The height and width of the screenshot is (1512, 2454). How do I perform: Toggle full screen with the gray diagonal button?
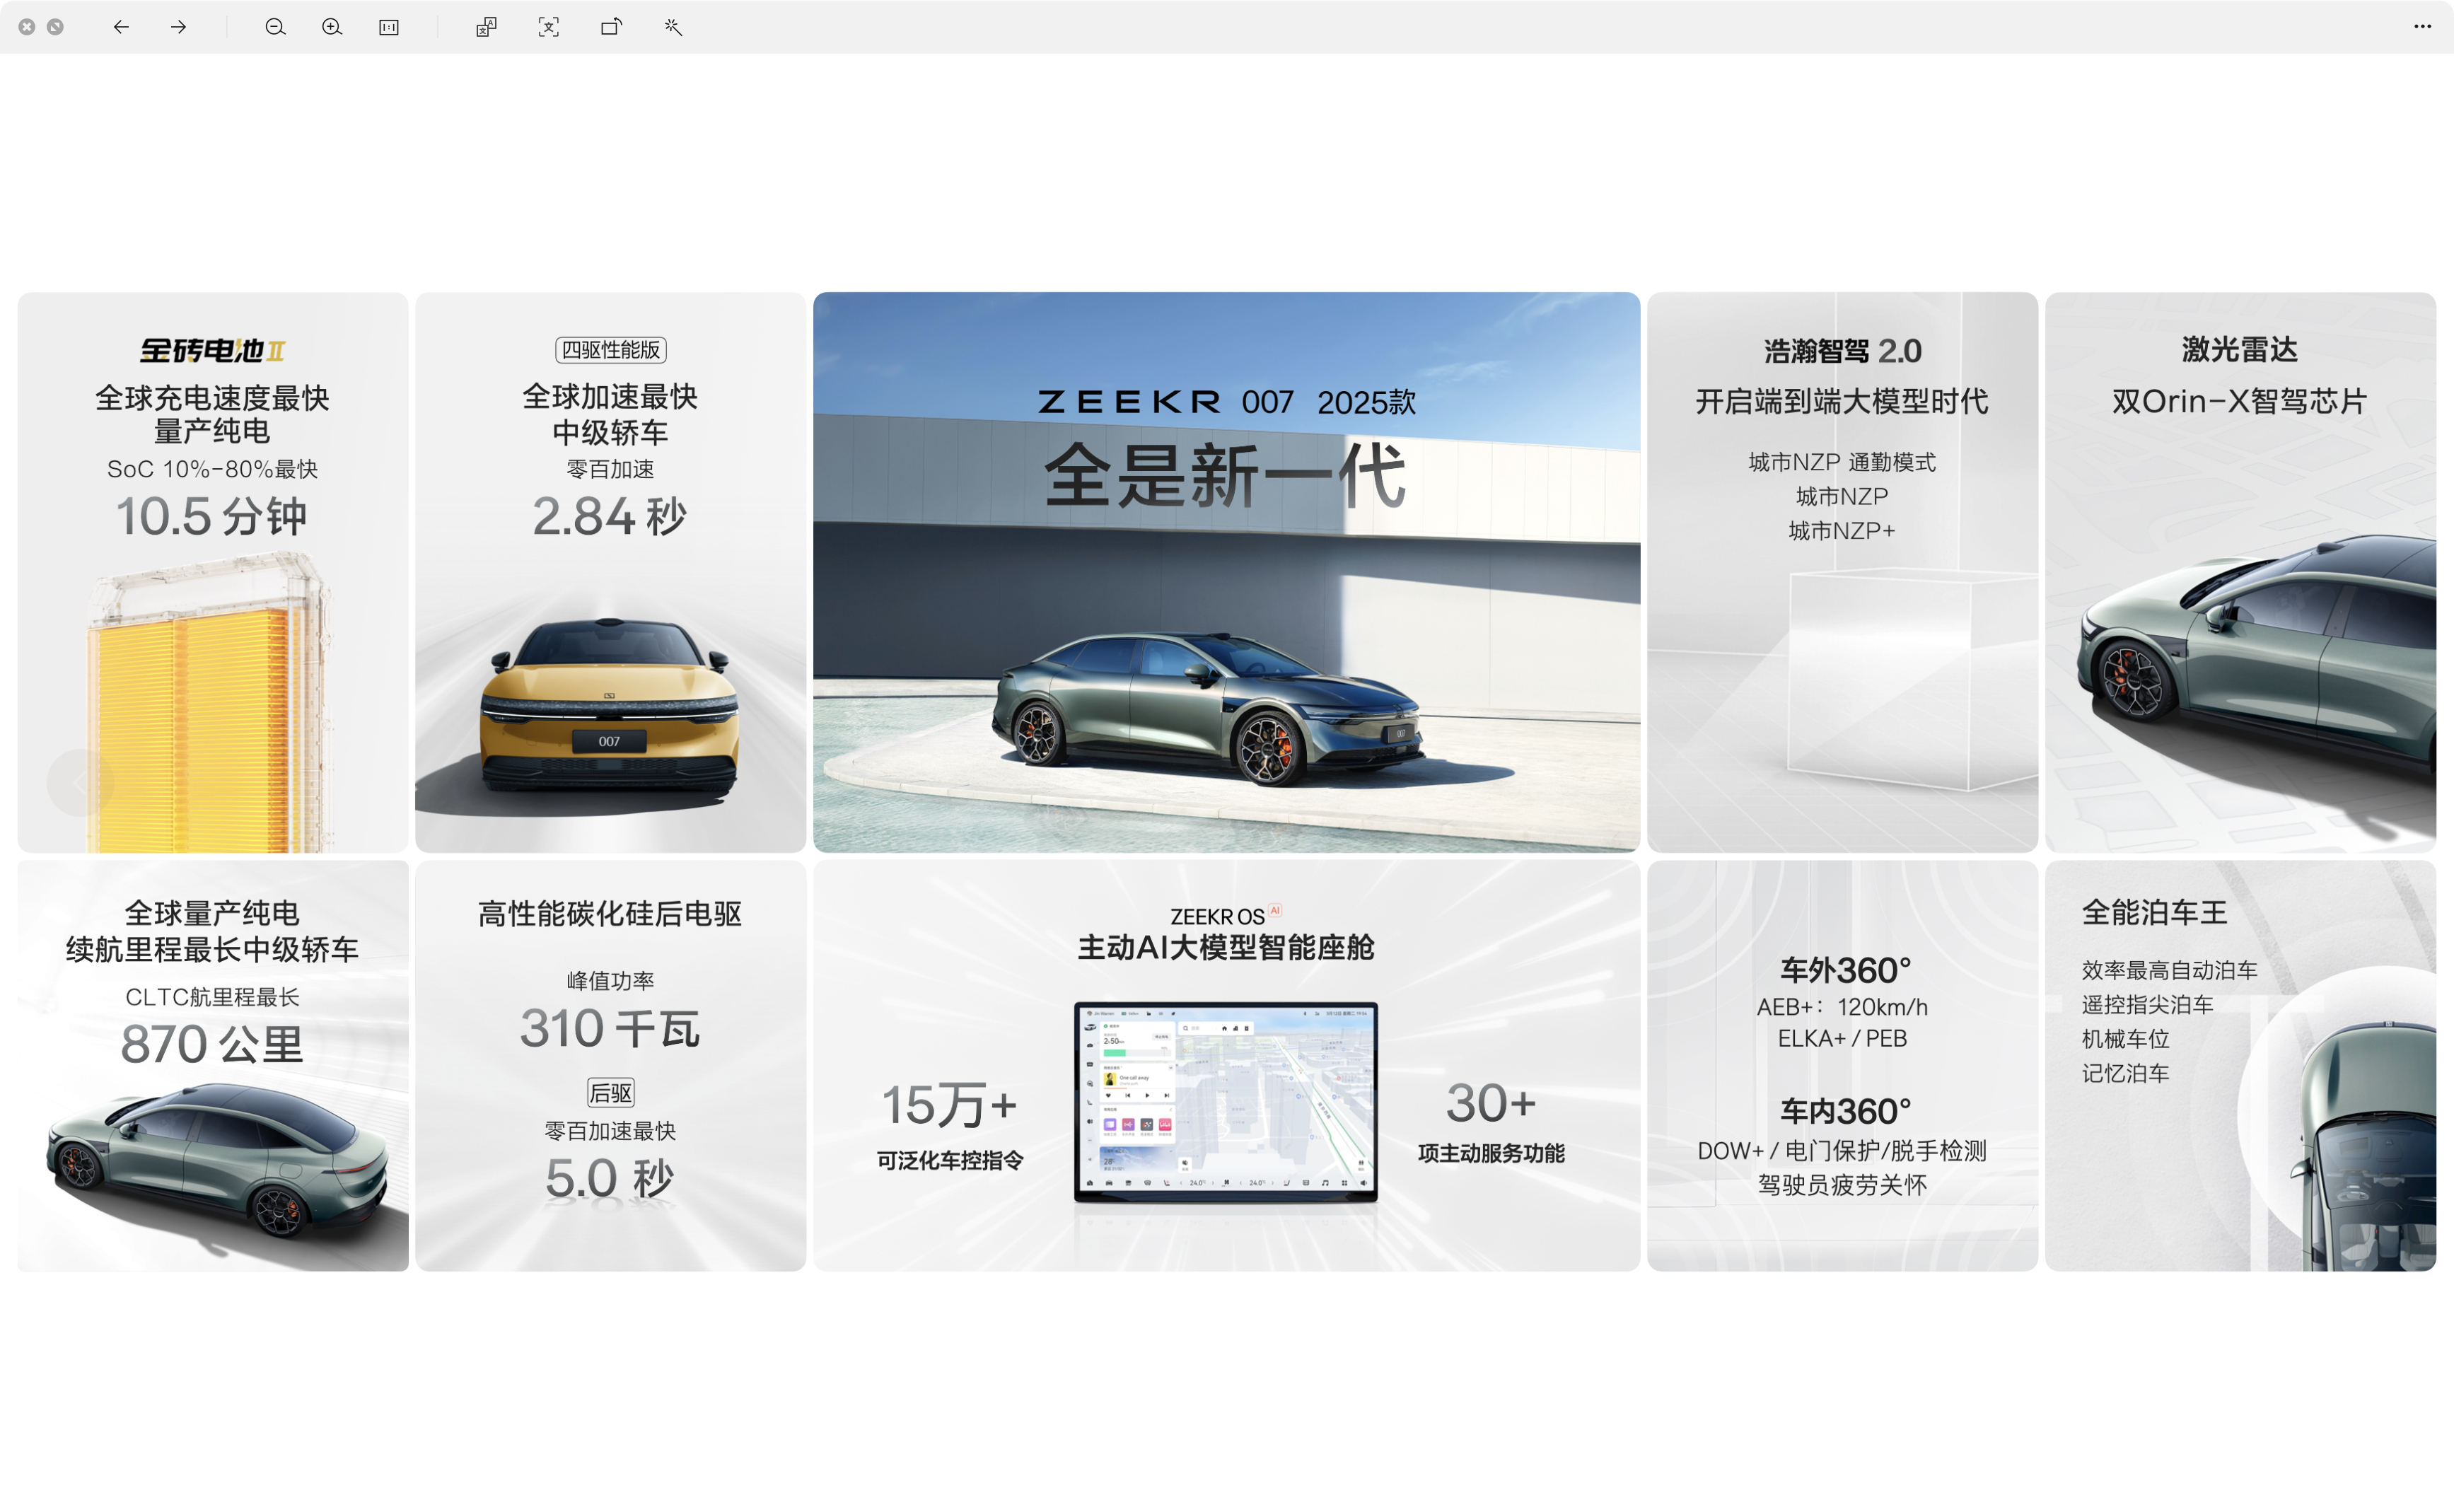click(x=55, y=27)
